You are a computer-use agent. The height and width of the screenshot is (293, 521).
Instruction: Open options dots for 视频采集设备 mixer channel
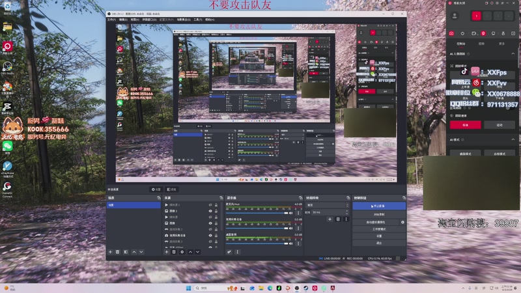coord(298,229)
